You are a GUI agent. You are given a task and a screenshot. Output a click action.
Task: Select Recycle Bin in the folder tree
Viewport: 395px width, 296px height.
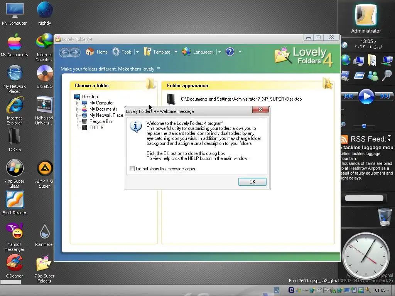coord(101,121)
